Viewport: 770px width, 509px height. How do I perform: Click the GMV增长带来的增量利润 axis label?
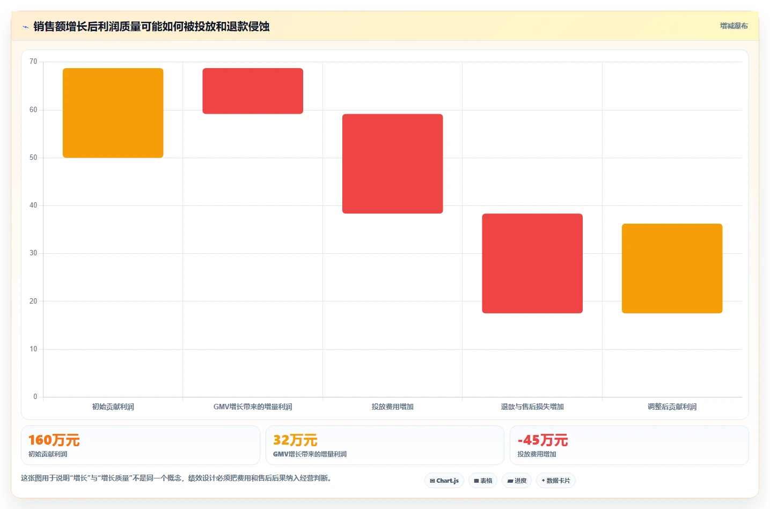253,407
